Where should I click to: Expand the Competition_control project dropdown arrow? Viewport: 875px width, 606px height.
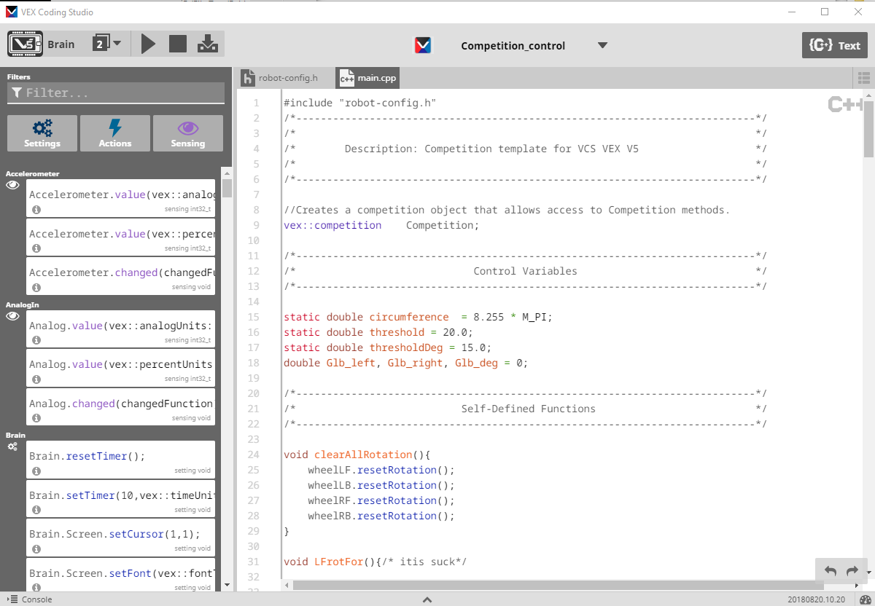tap(602, 45)
